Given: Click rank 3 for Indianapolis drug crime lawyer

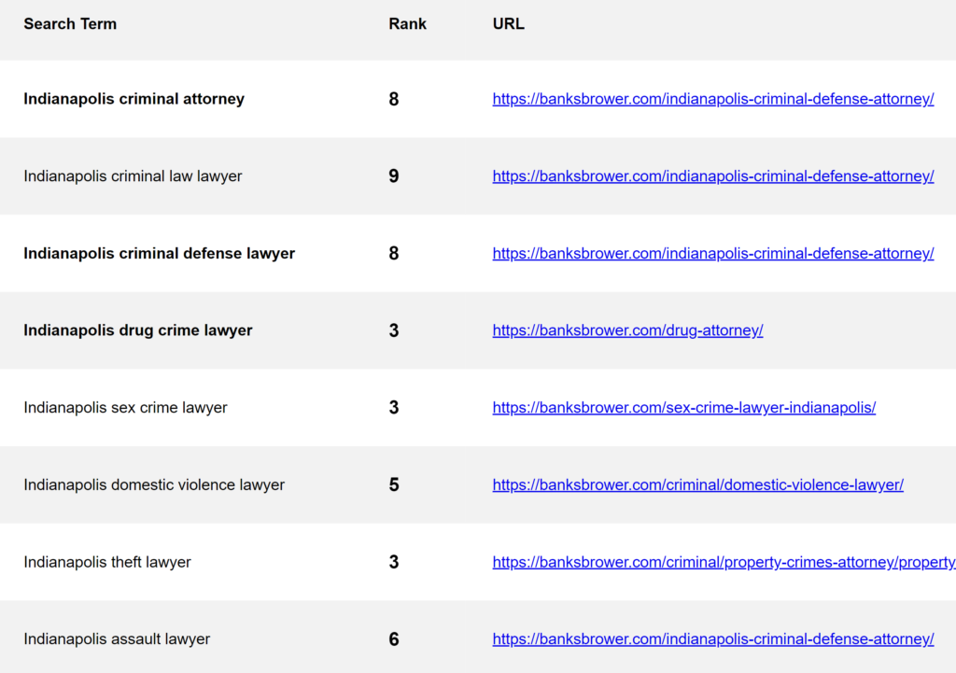Looking at the screenshot, I should (394, 330).
